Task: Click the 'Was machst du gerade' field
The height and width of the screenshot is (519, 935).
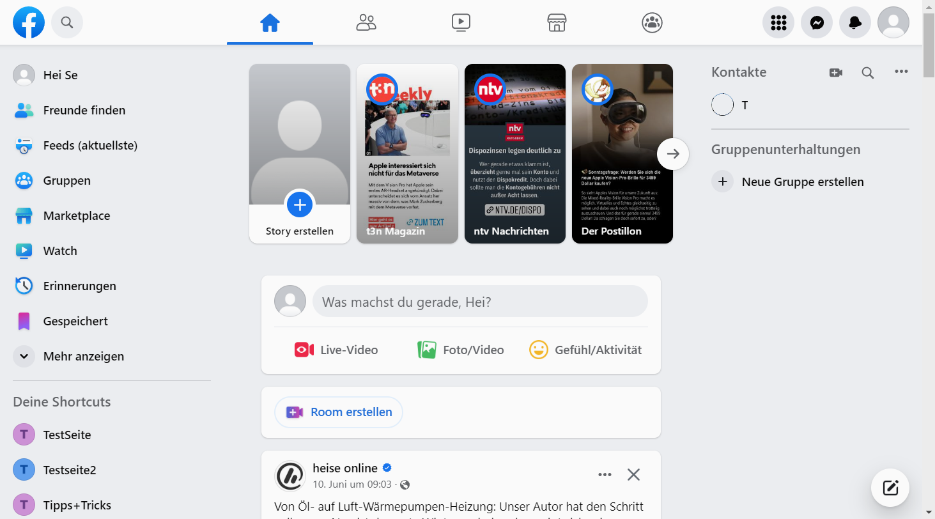Action: click(x=480, y=301)
